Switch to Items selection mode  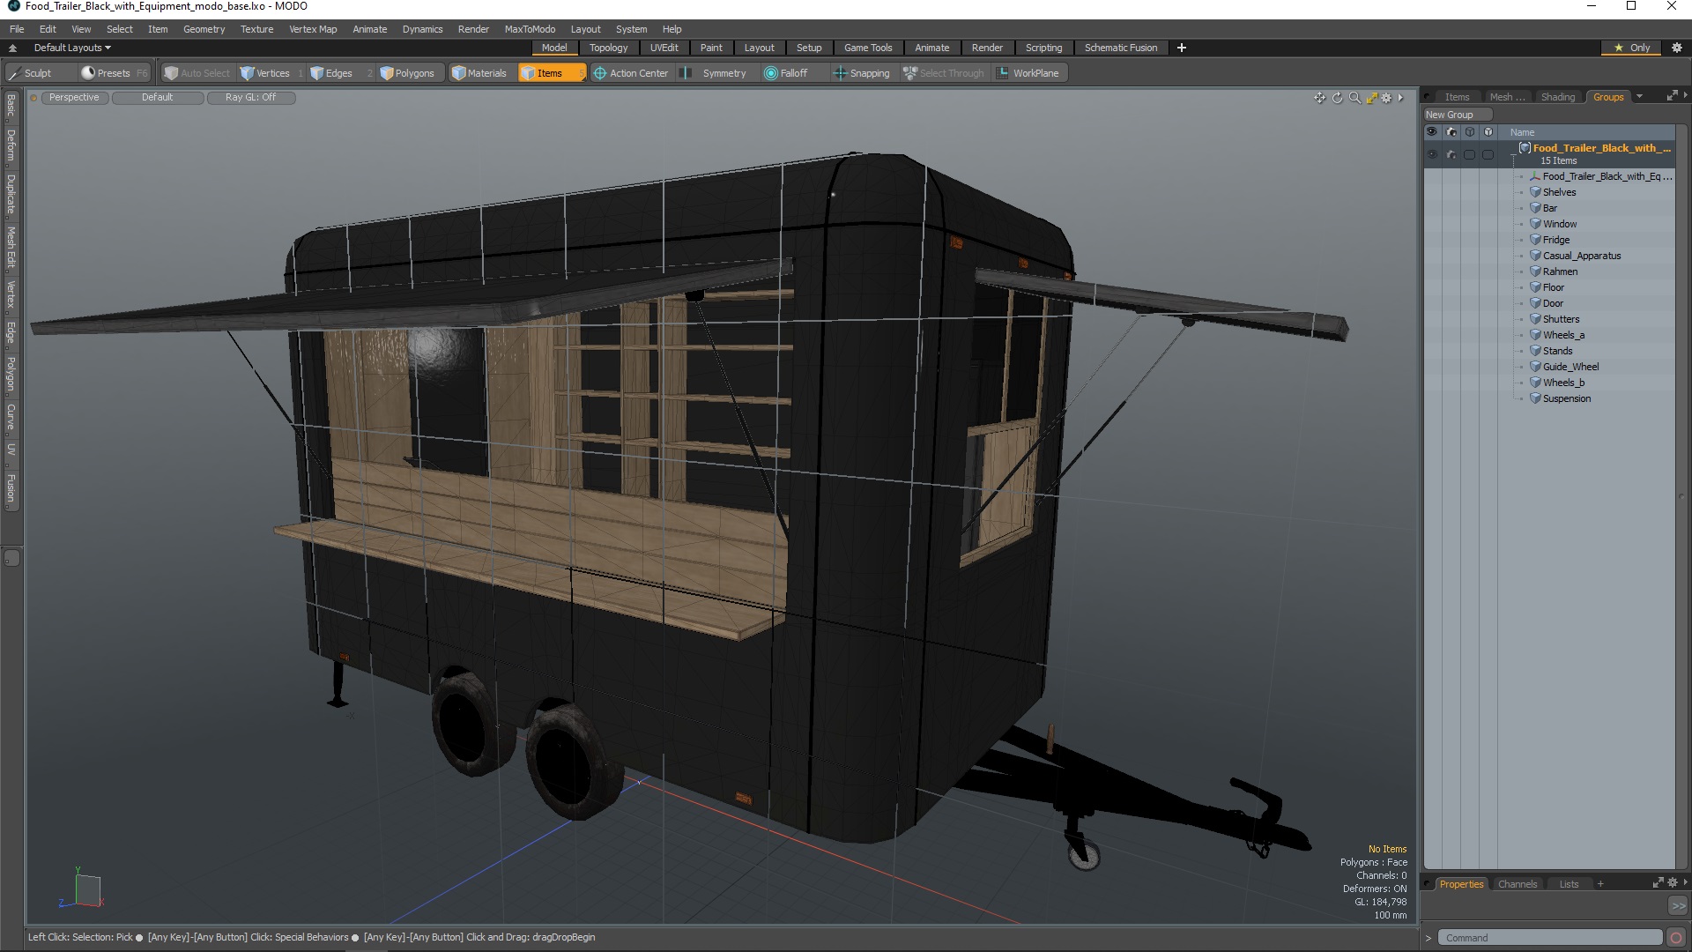click(x=551, y=73)
